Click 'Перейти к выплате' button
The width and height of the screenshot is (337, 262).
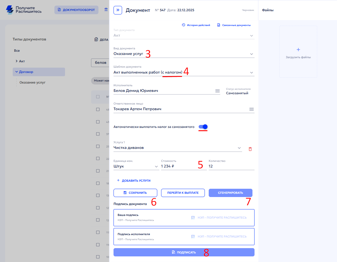(x=183, y=193)
